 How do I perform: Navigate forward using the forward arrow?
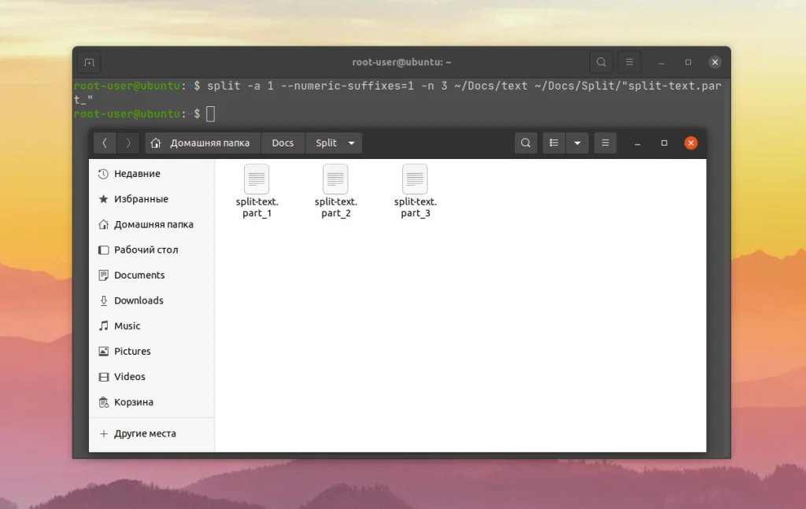(127, 143)
